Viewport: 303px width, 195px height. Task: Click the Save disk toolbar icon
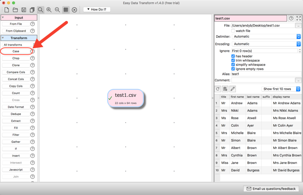24,10
